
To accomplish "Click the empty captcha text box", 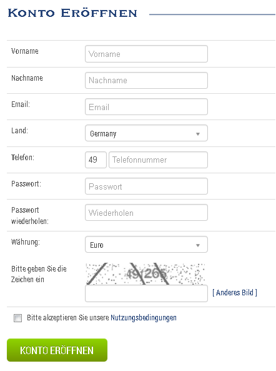I will [146, 293].
